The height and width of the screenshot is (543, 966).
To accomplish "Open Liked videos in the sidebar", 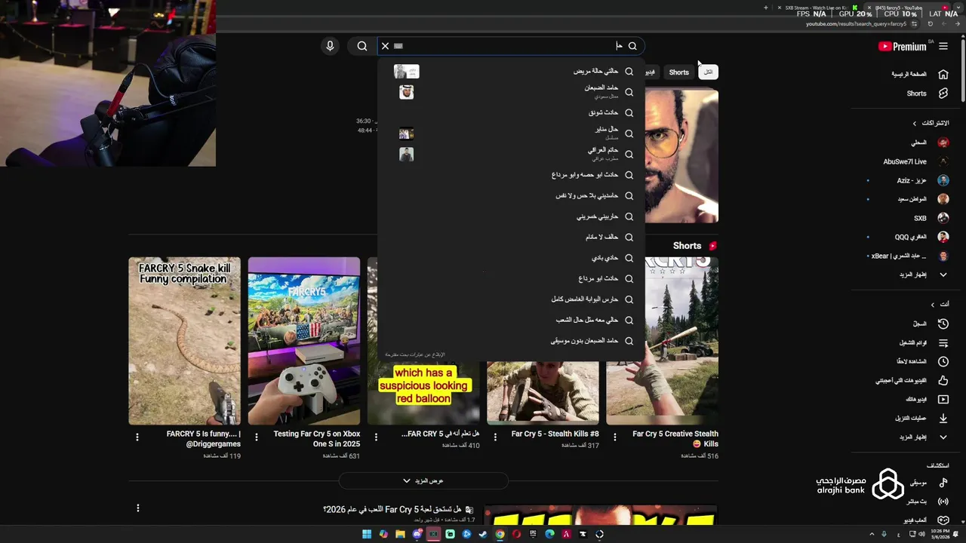I will point(912,380).
